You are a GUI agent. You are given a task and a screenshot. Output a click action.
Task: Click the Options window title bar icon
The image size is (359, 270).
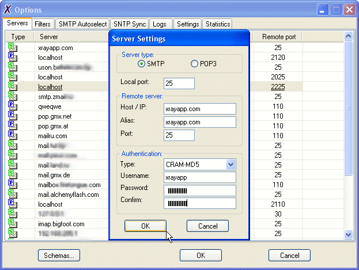[7, 9]
